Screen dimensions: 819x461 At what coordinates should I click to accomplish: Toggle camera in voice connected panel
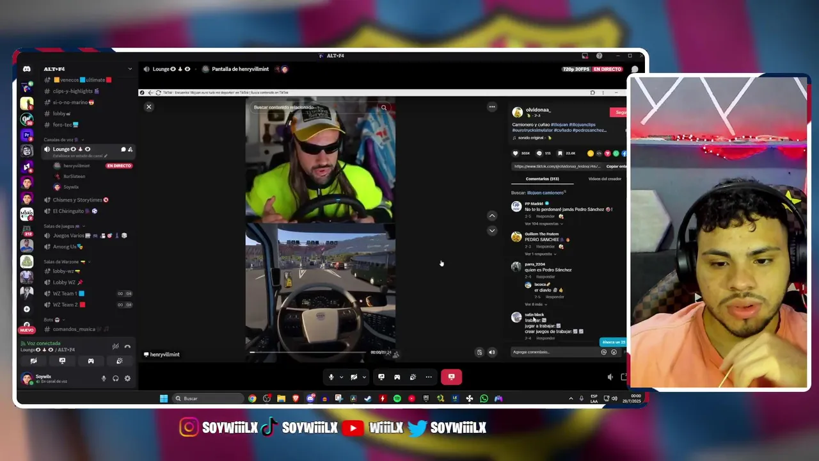[x=33, y=361]
